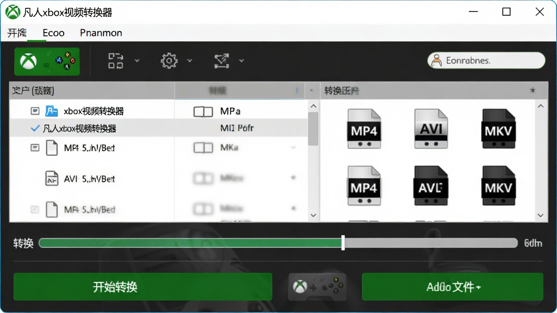557x313 pixels.
Task: Click the 转换压弃 panel header
Action: point(434,91)
